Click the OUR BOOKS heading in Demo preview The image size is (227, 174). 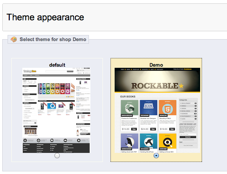click(128, 96)
